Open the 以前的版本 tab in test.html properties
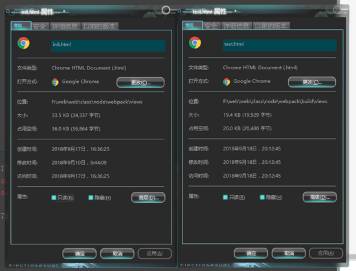Viewport: 356px width, 271px height. [x=271, y=26]
